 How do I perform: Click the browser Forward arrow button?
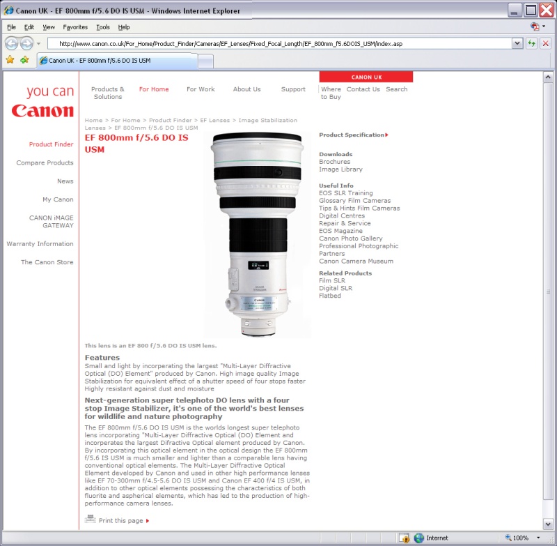click(26, 43)
